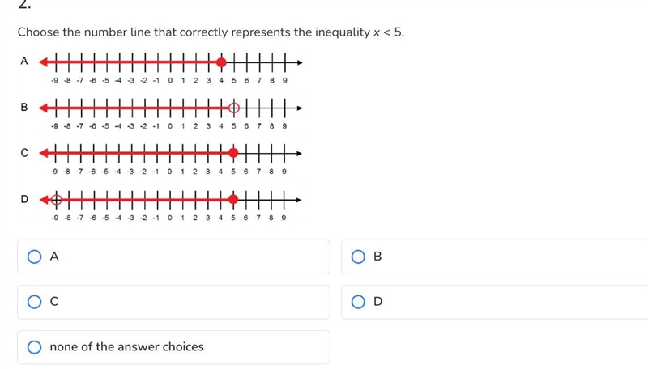The width and height of the screenshot is (648, 369).
Task: Select radio button for answer B
Action: click(x=358, y=257)
